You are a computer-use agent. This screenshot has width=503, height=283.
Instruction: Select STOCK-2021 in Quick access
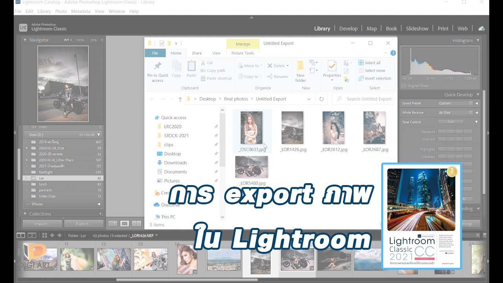176,136
